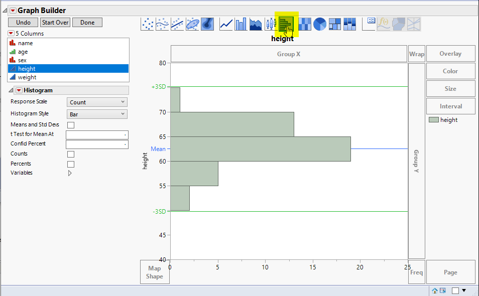Select the name column
Image resolution: width=479 pixels, height=296 pixels.
coord(68,43)
